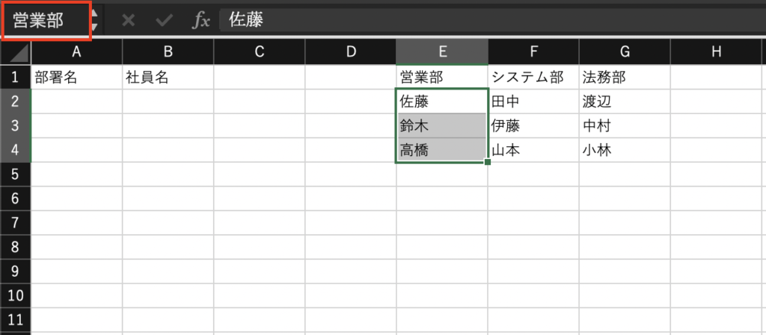Click cell containing 部署名
The image size is (766, 335).
pyautogui.click(x=76, y=77)
